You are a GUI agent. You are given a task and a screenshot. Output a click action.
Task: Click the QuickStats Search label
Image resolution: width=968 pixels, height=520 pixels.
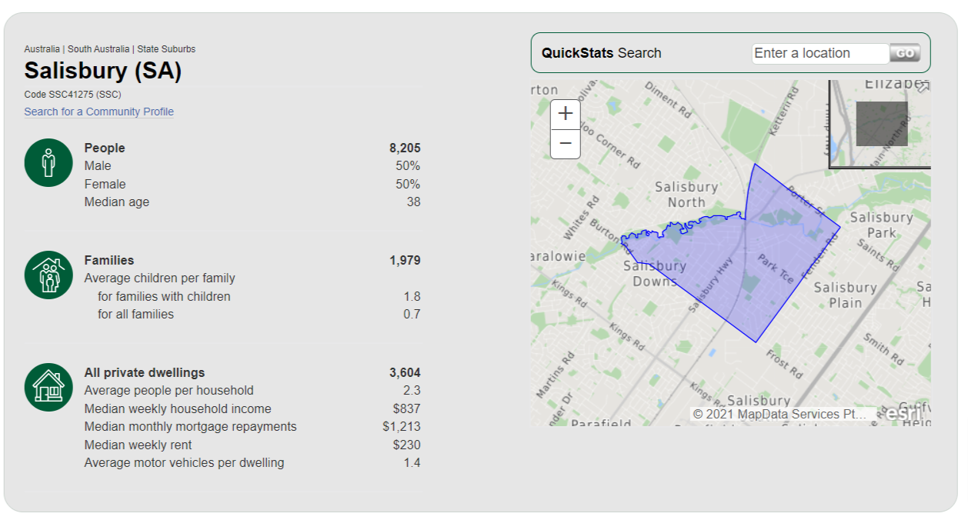click(602, 53)
